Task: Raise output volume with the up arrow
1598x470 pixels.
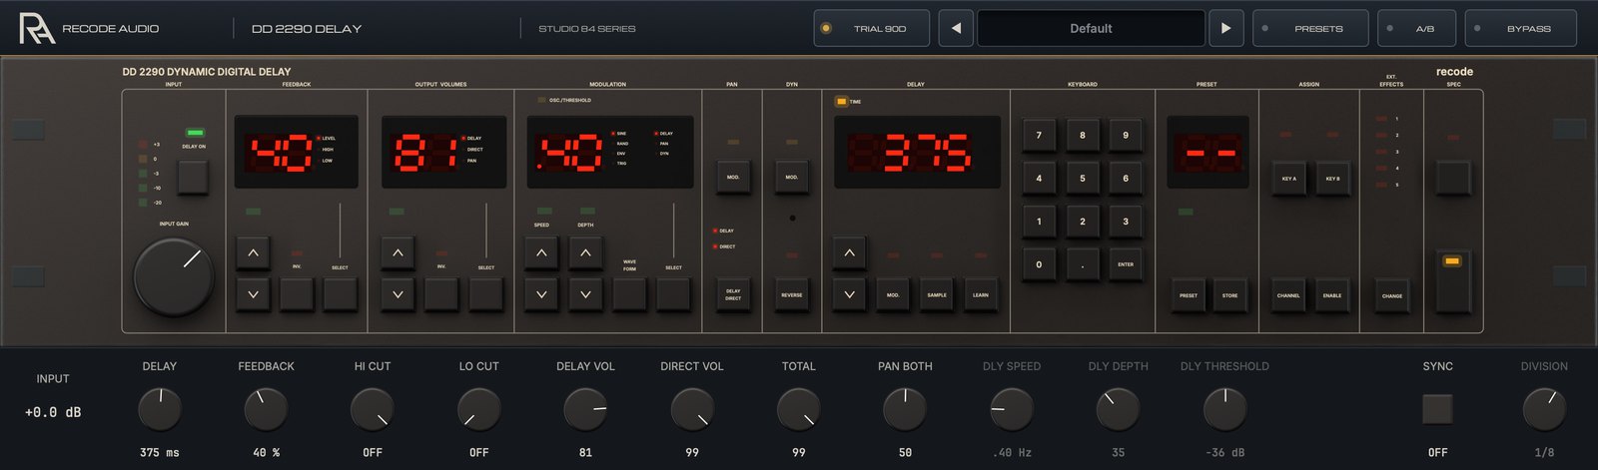Action: [x=398, y=253]
